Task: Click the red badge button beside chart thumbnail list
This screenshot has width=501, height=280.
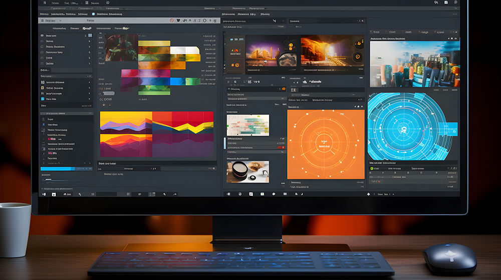Action: (281, 147)
